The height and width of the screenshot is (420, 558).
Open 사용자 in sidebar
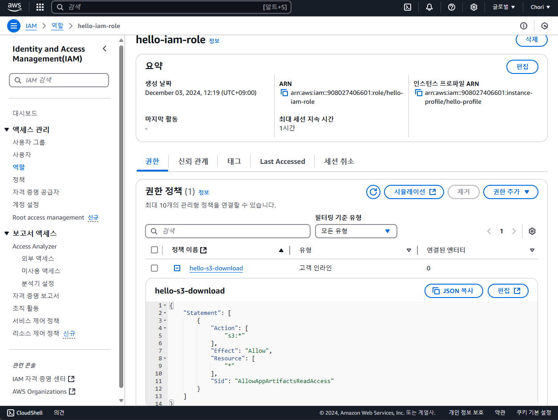coord(22,155)
